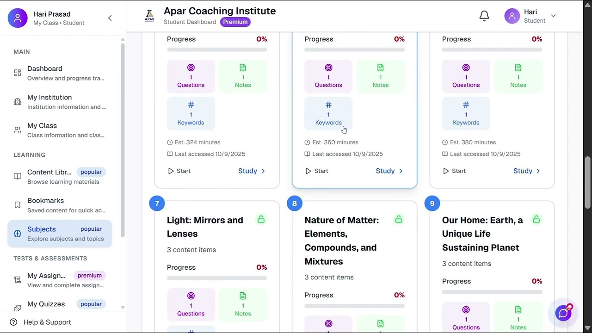This screenshot has height=333, width=592.
Task: Open notifications bell icon
Action: point(484,16)
